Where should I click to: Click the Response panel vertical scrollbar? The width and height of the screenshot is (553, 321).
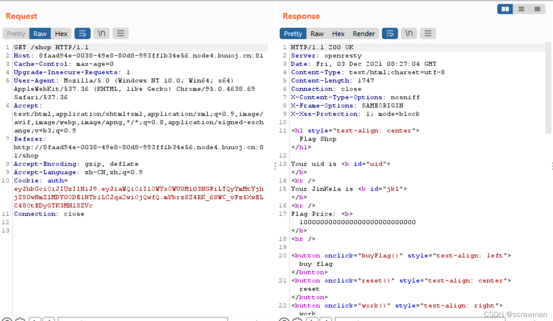[x=548, y=88]
